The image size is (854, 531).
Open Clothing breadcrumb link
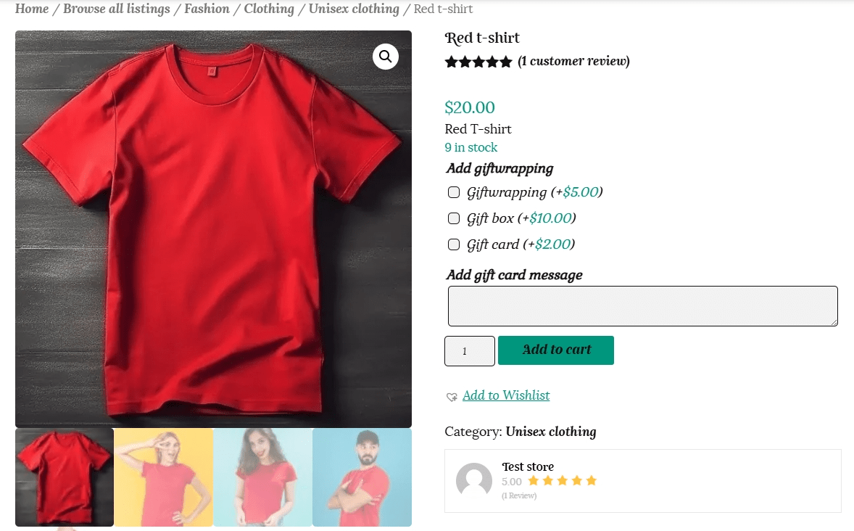pos(269,9)
